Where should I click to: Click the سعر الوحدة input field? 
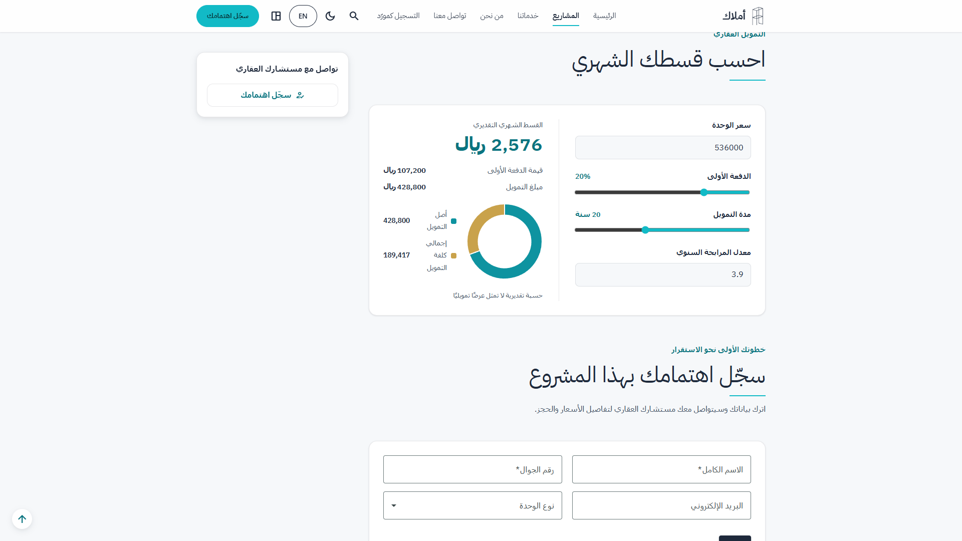pos(663,148)
